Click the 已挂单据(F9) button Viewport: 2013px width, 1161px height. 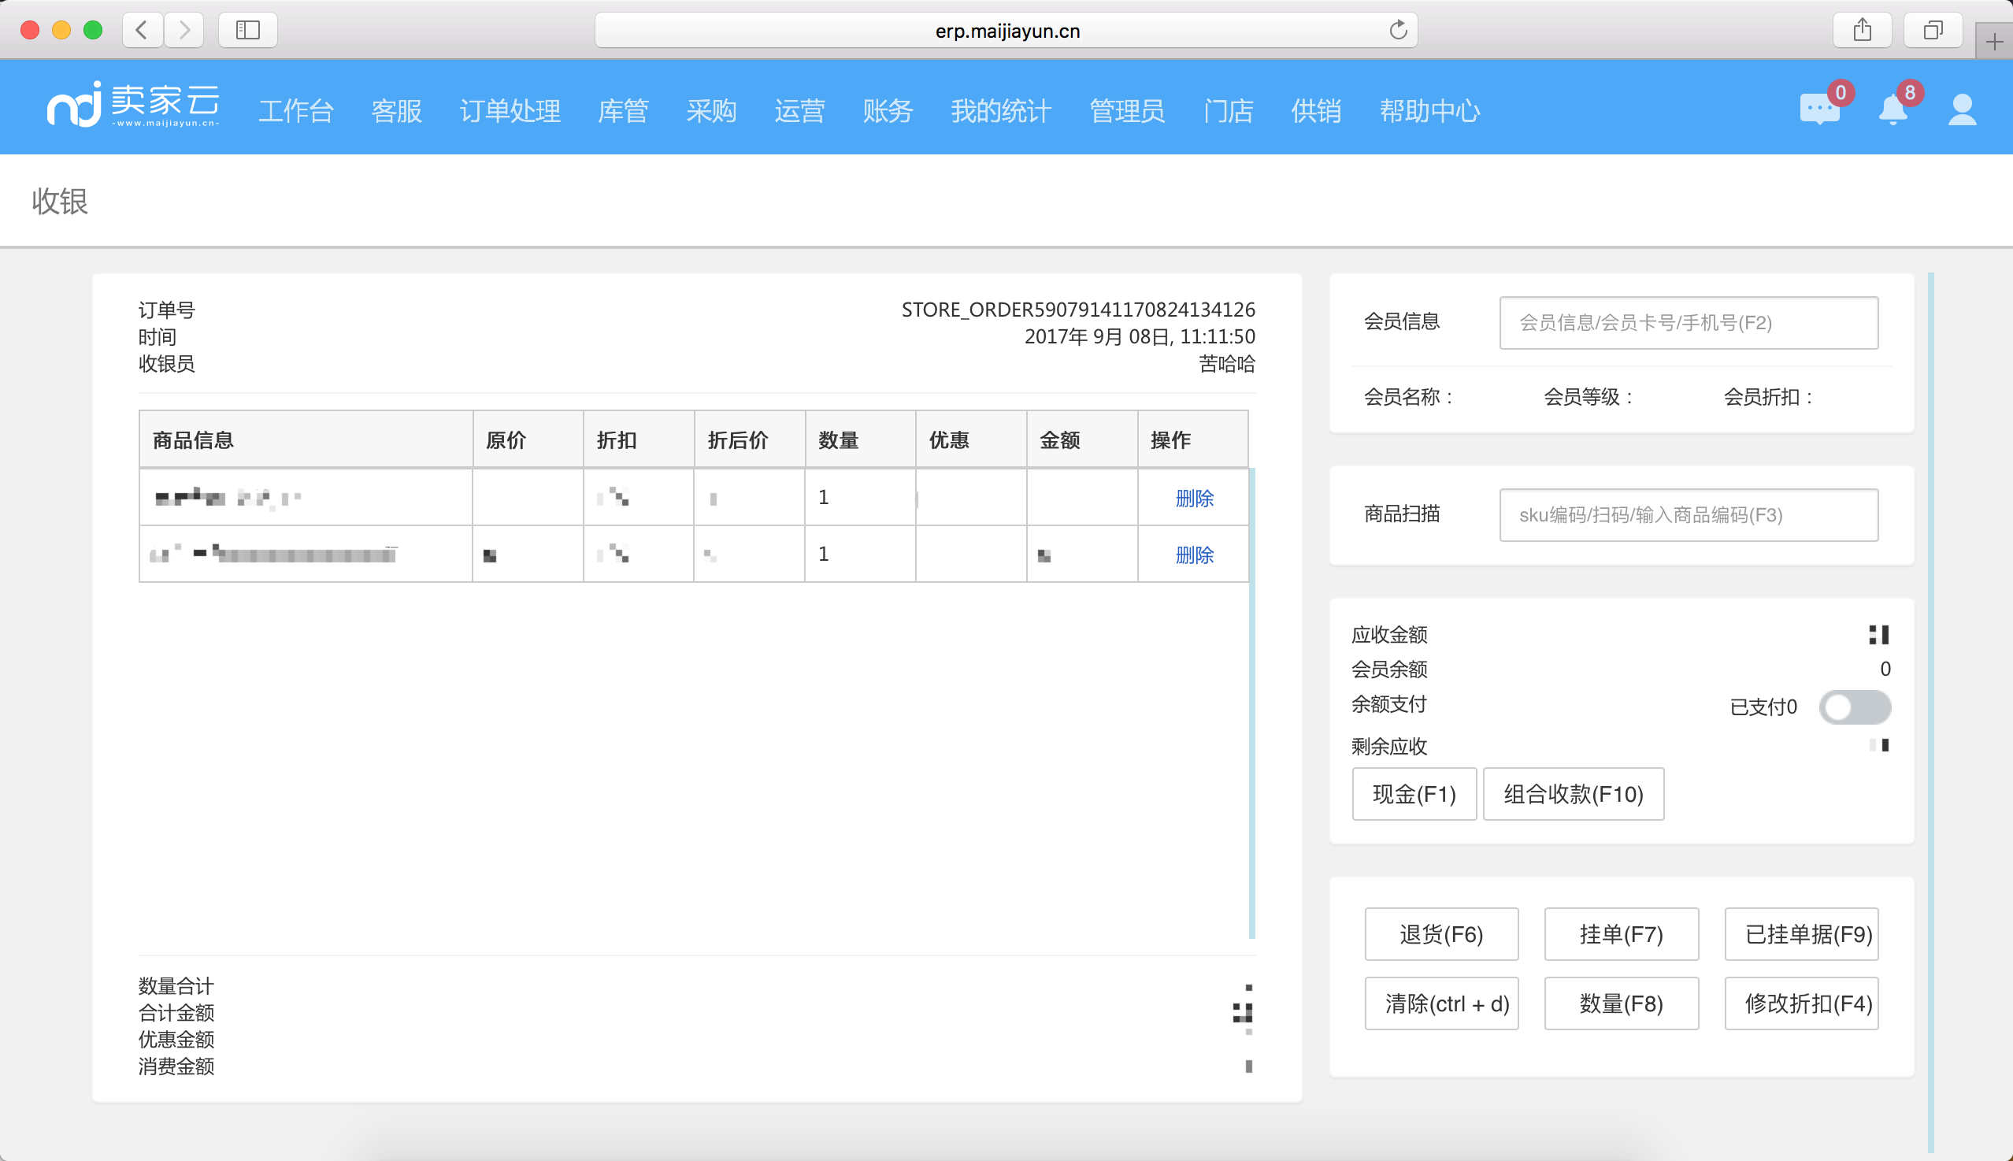[x=1802, y=933]
